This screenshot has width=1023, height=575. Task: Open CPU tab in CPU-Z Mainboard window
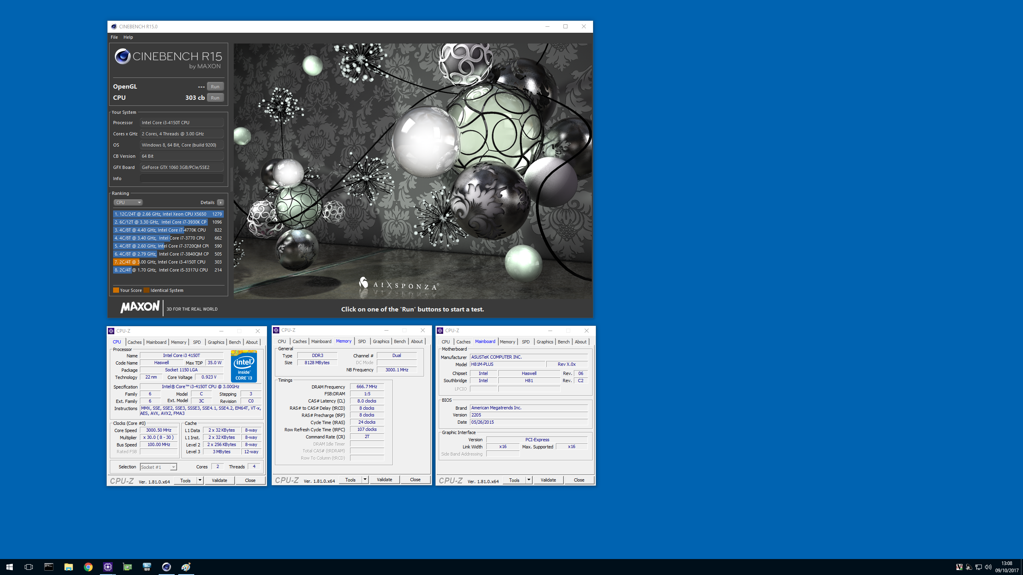446,342
